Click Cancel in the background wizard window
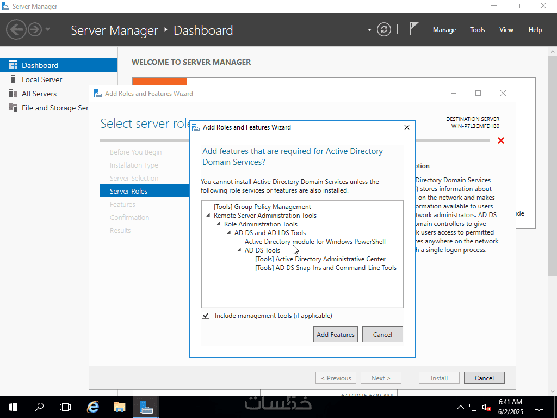Image resolution: width=557 pixels, height=418 pixels. [x=484, y=378]
